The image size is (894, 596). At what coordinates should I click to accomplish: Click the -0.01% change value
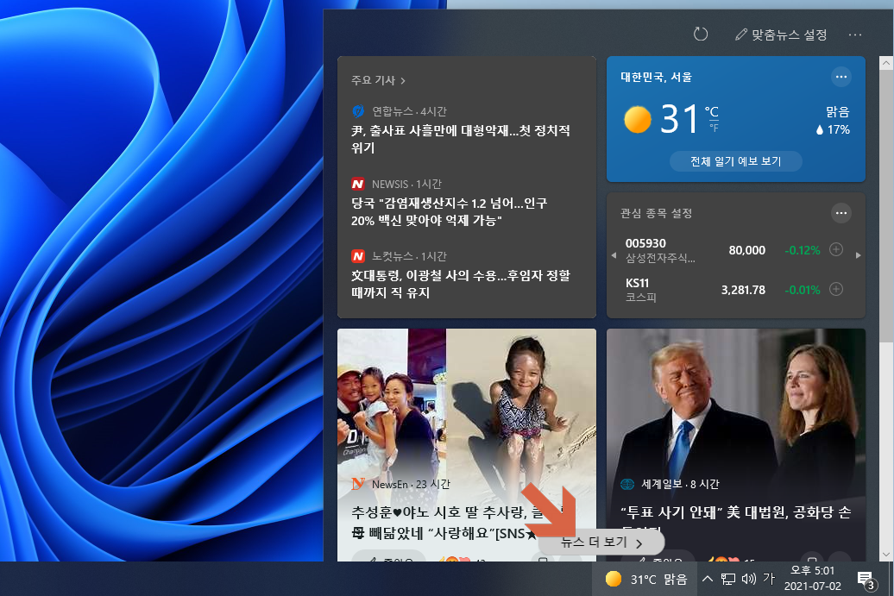coord(803,290)
